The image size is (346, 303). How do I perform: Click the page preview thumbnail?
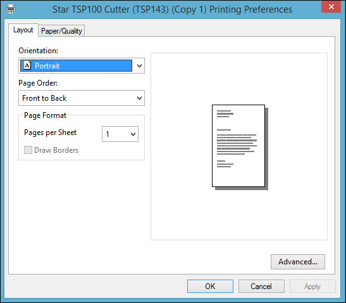(240, 147)
